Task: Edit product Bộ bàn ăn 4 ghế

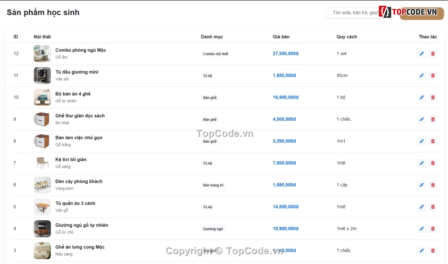Action: 422,98
